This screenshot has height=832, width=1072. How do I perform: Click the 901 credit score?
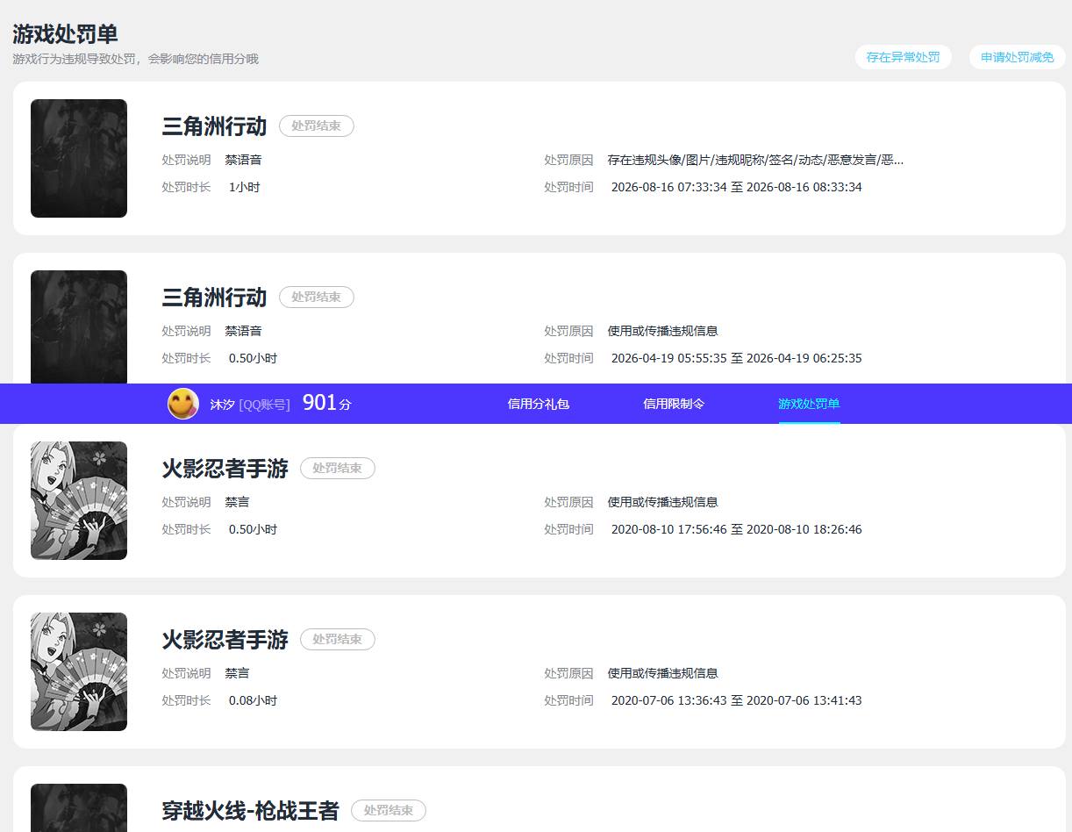326,403
